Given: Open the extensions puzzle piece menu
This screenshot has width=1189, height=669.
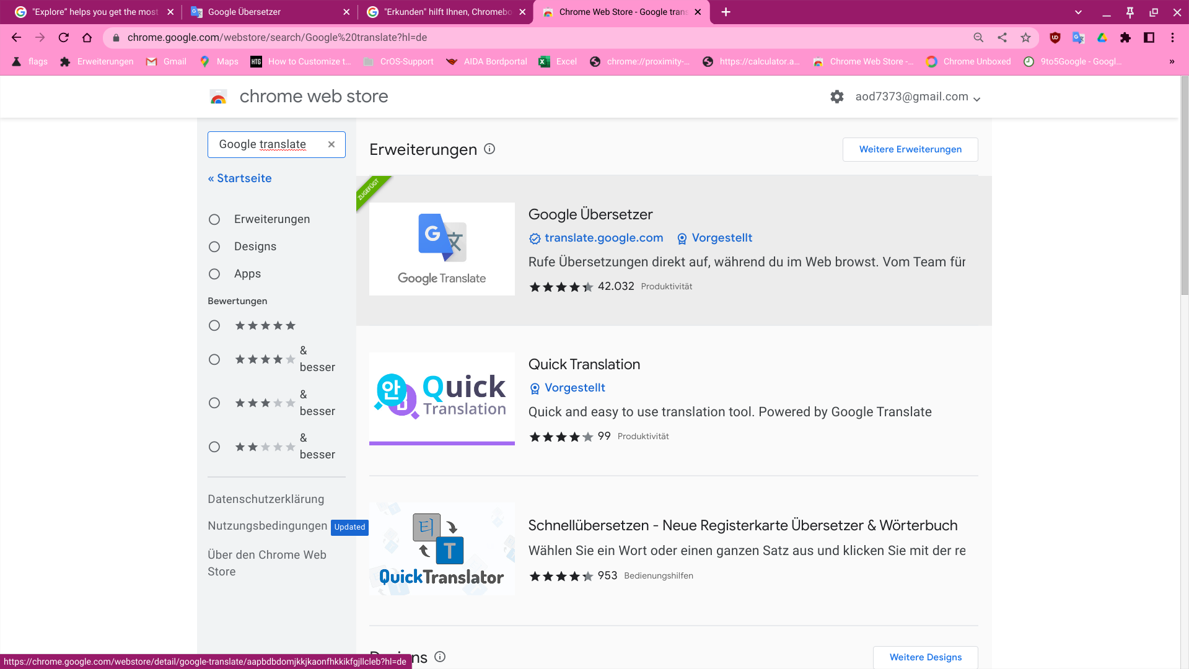Looking at the screenshot, I should tap(1125, 38).
